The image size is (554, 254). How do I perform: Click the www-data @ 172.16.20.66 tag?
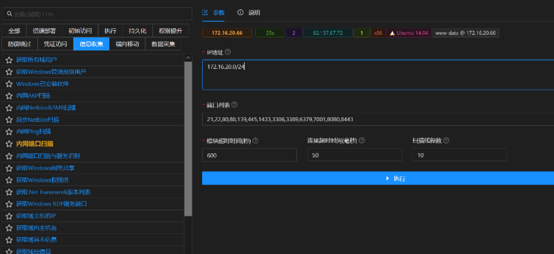coord(465,33)
